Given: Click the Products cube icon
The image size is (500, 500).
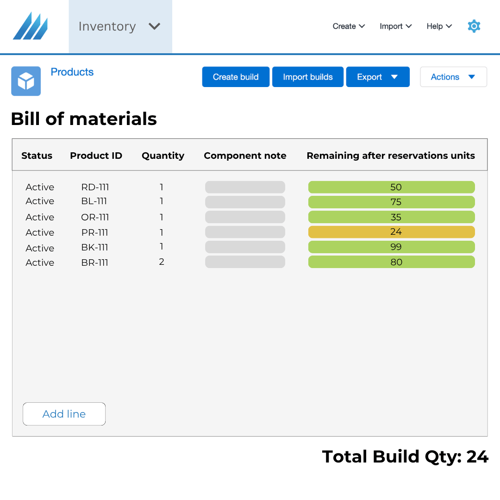Looking at the screenshot, I should click(x=26, y=81).
